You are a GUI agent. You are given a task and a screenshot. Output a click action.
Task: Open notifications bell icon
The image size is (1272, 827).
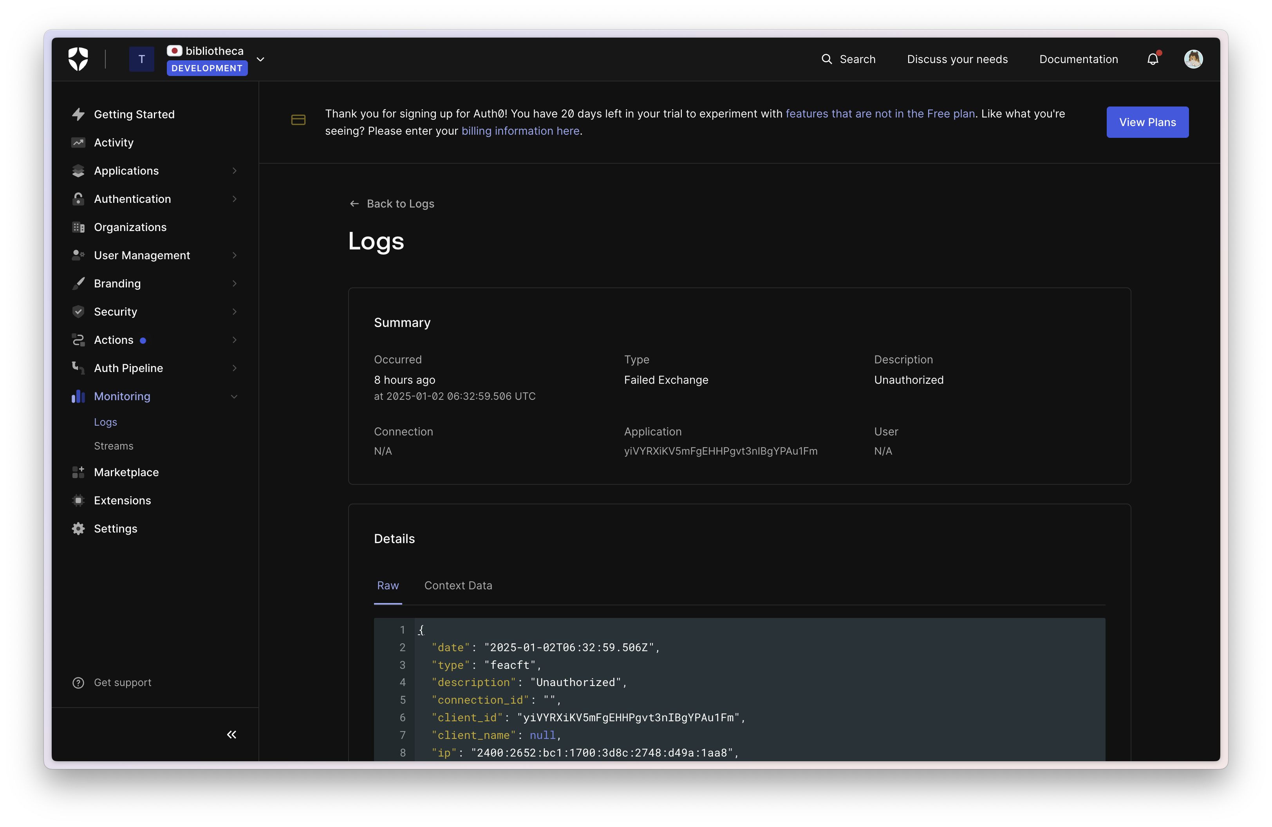[1152, 59]
